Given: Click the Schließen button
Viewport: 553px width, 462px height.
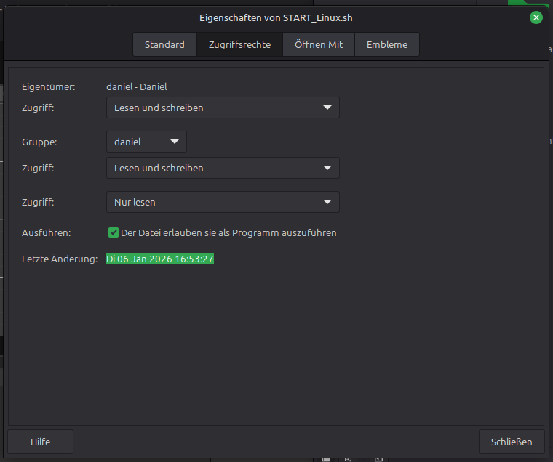Looking at the screenshot, I should point(511,442).
